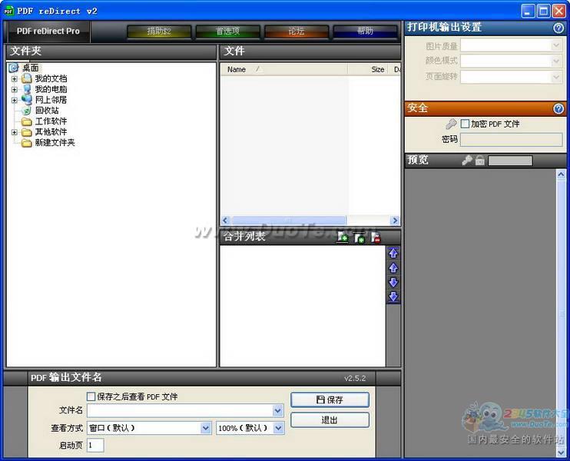Viewport: 570px width, 461px height.
Task: Open the 100%(默认) zoom dropdown
Action: 278,428
